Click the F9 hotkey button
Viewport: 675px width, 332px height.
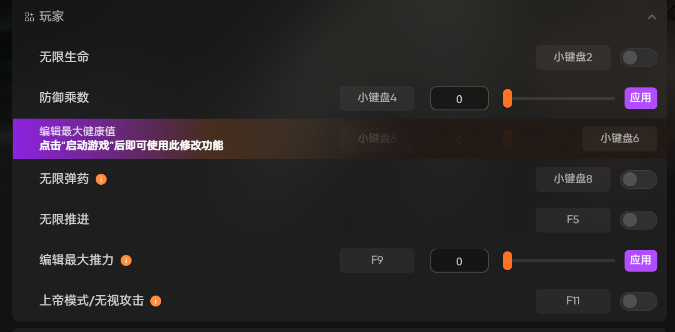[x=377, y=261]
